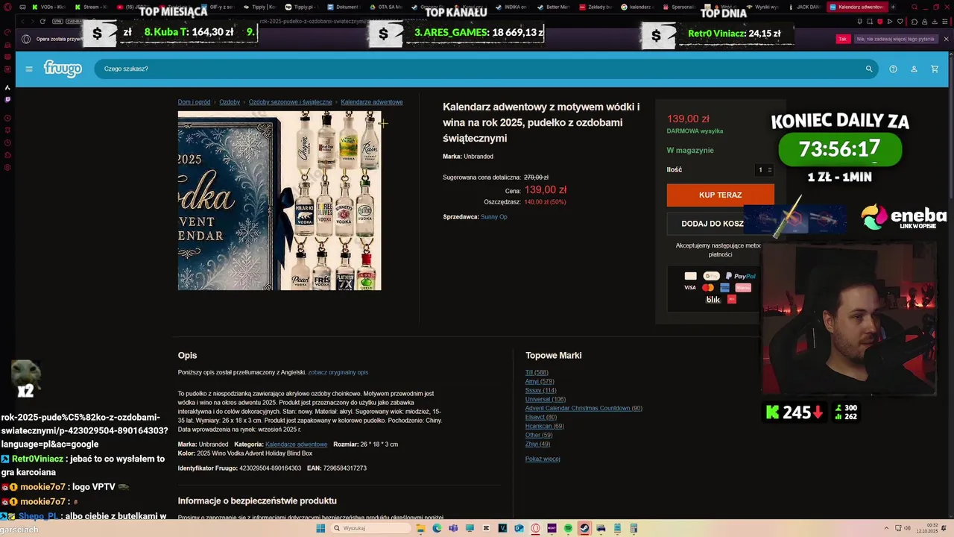Click 'zobacz oryginalny opis' link
This screenshot has height=537, width=954.
[x=338, y=372]
